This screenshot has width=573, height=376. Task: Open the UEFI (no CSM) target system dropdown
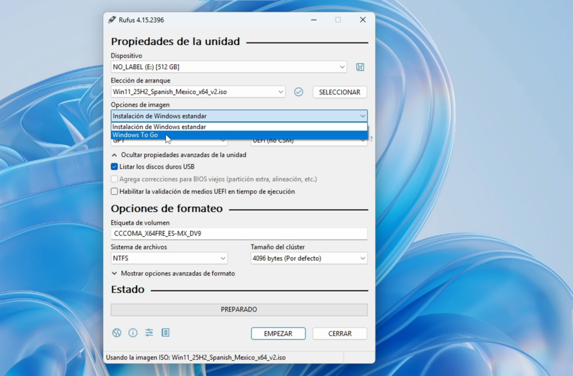(309, 142)
